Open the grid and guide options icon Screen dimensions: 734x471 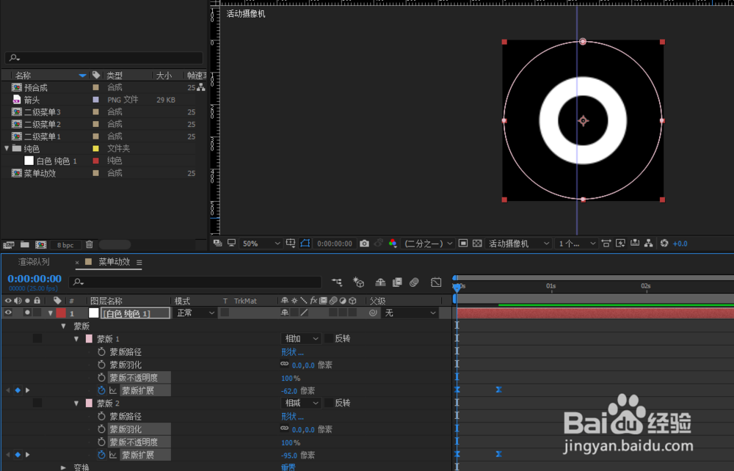pos(291,244)
